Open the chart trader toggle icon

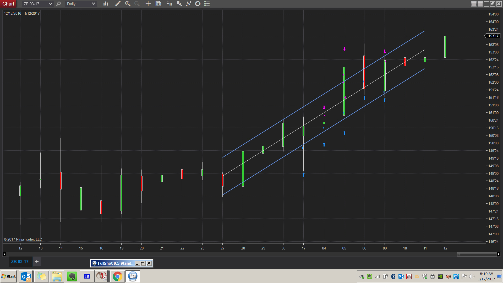[170, 4]
